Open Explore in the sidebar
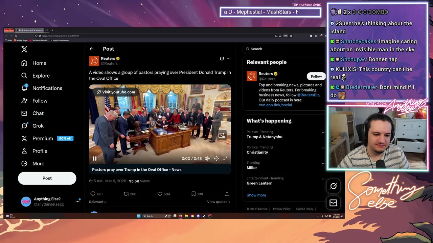Viewport: 433px width, 243px height. click(36, 76)
